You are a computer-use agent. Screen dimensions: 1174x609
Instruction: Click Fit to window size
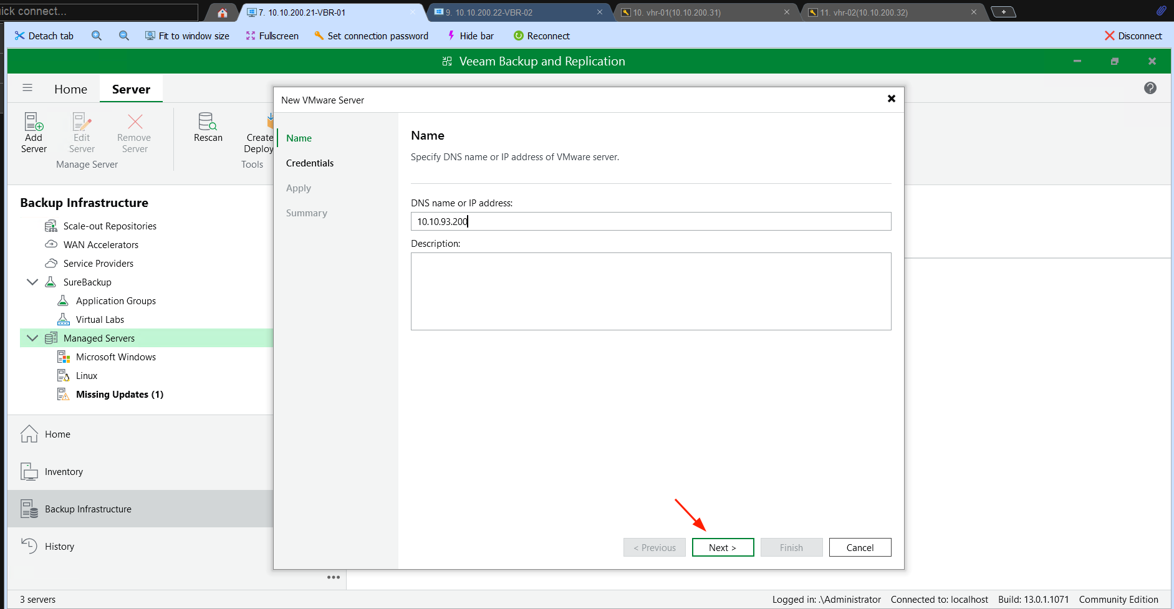coord(187,36)
